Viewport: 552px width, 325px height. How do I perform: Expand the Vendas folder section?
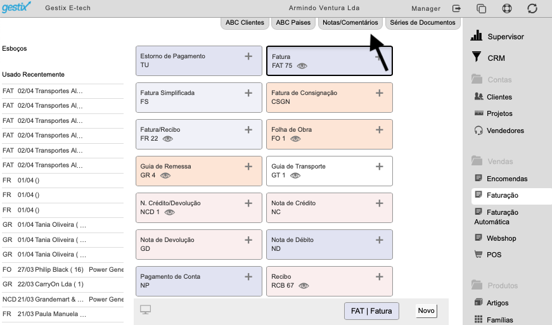pyautogui.click(x=492, y=161)
